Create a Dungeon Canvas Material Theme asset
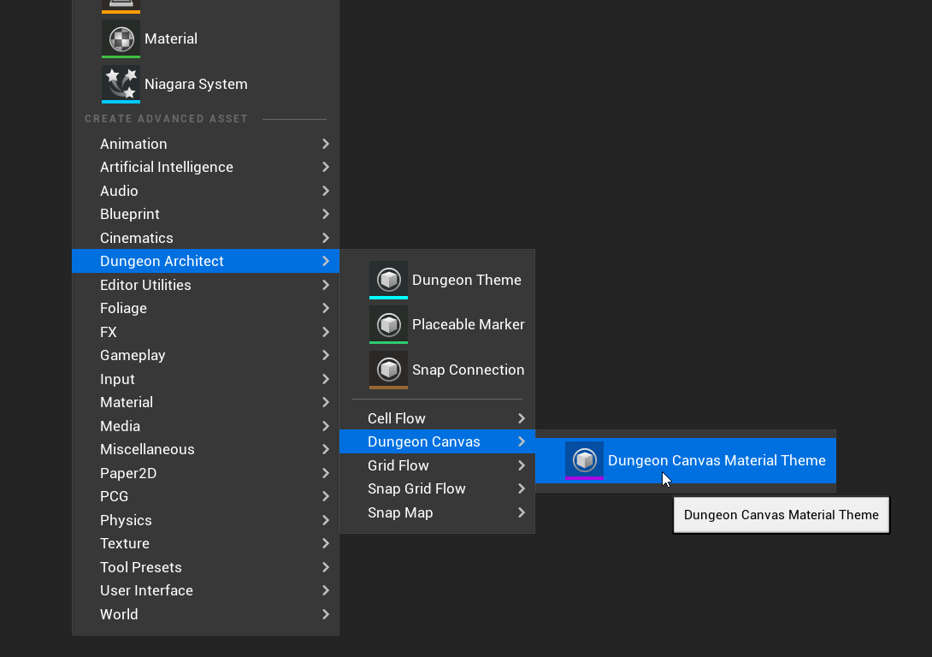This screenshot has width=932, height=657. (686, 461)
